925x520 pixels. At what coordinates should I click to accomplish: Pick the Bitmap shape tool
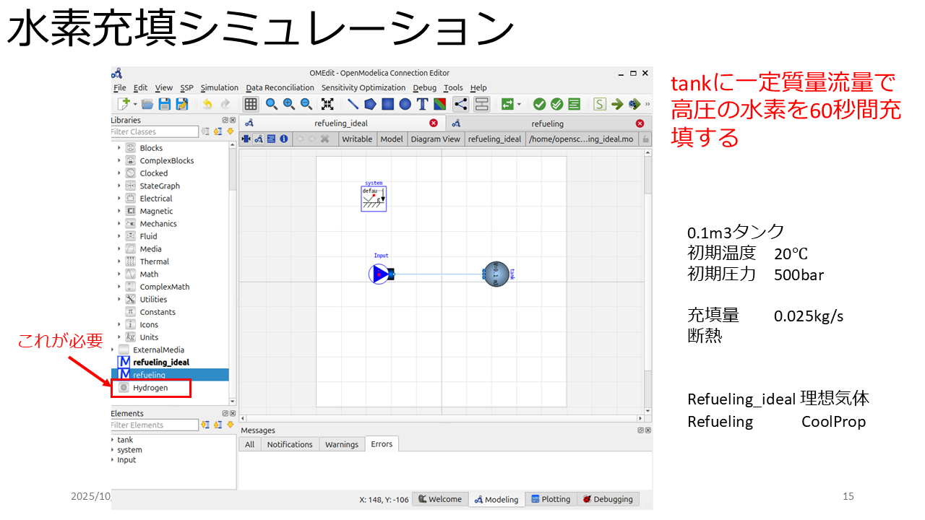point(439,104)
